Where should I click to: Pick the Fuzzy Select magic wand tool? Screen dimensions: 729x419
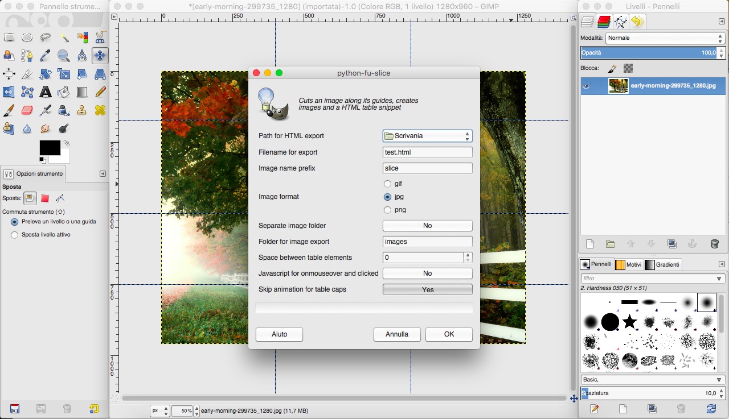tap(64, 38)
